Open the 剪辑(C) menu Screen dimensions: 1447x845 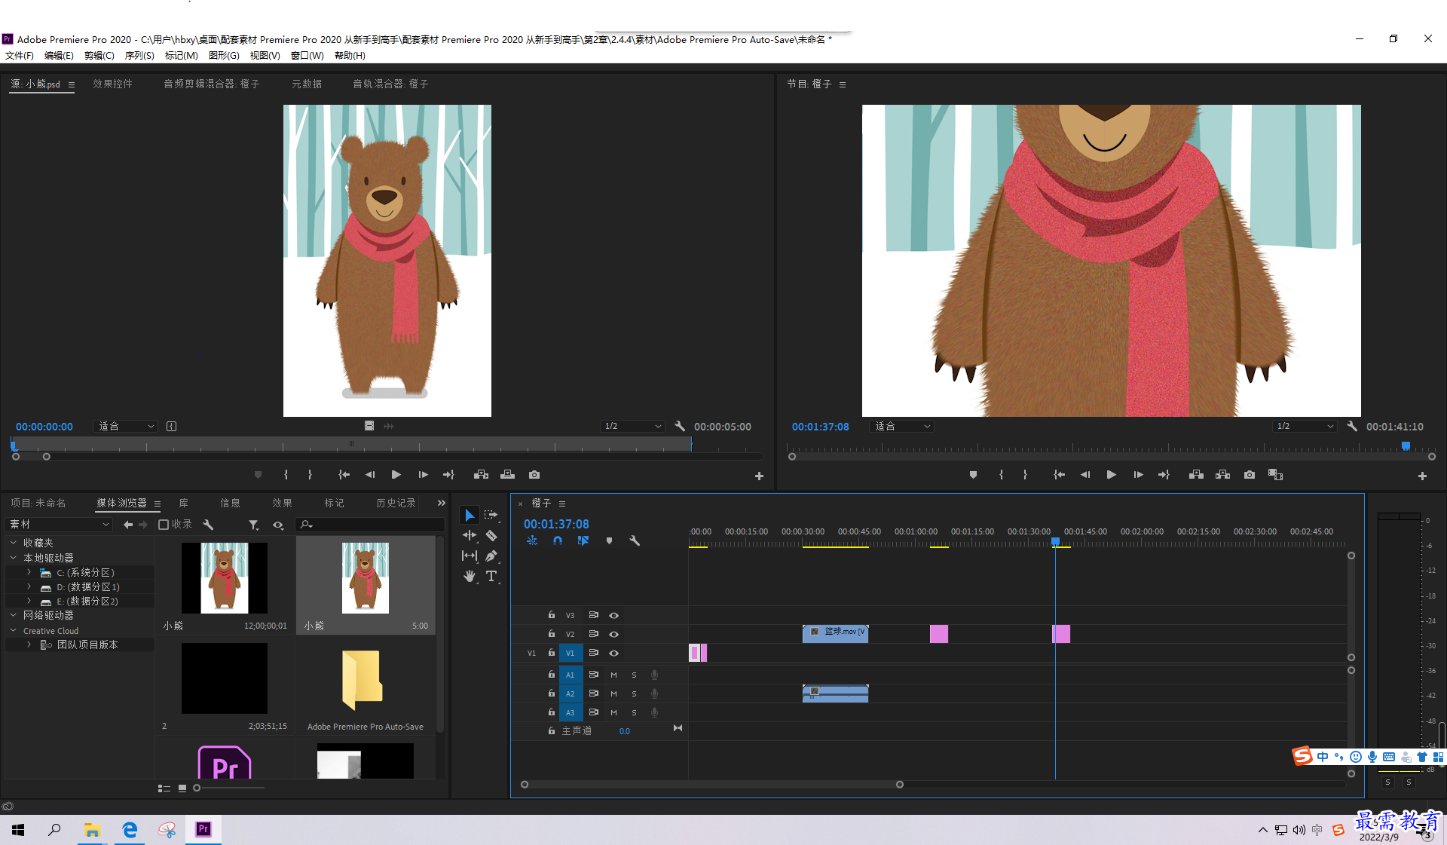pyautogui.click(x=99, y=55)
